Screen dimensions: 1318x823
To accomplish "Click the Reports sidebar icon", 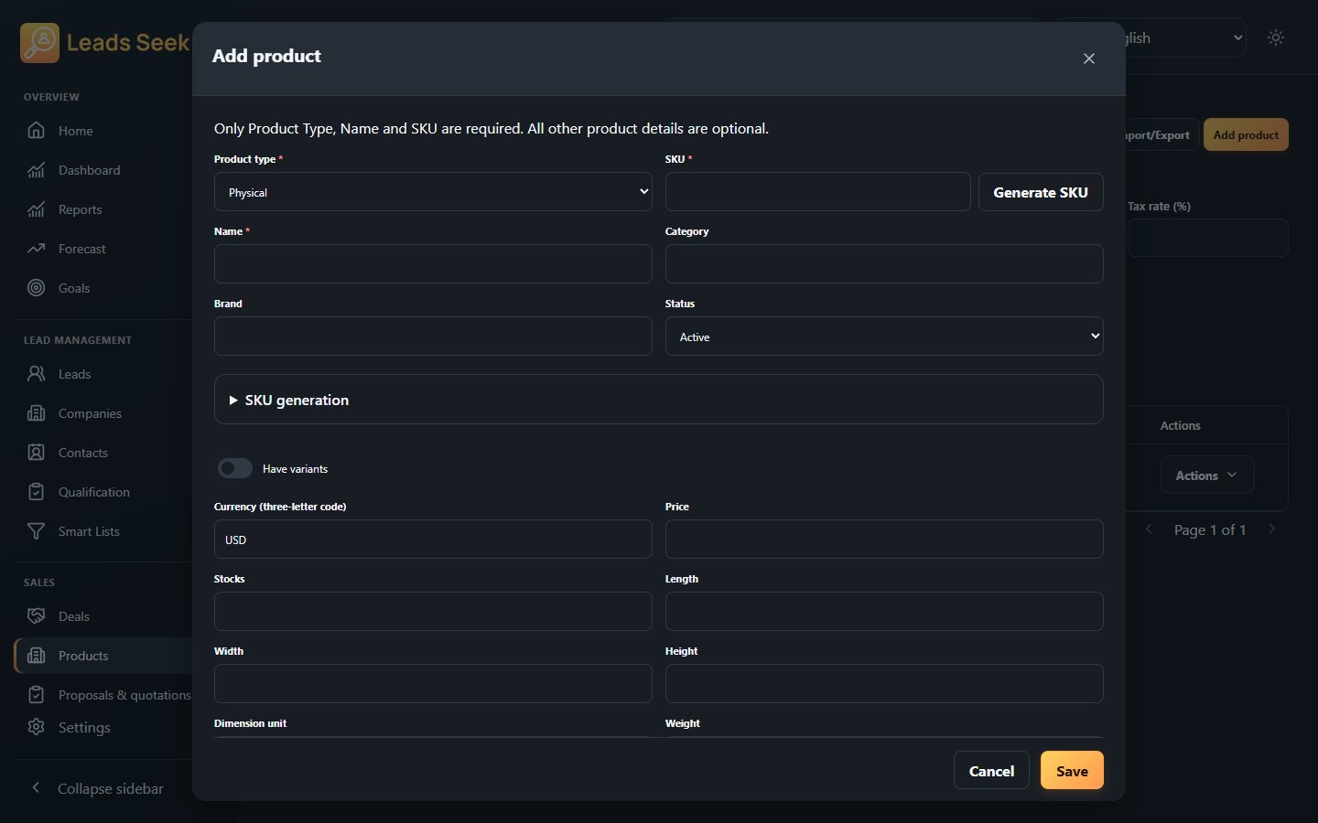I will tap(36, 209).
